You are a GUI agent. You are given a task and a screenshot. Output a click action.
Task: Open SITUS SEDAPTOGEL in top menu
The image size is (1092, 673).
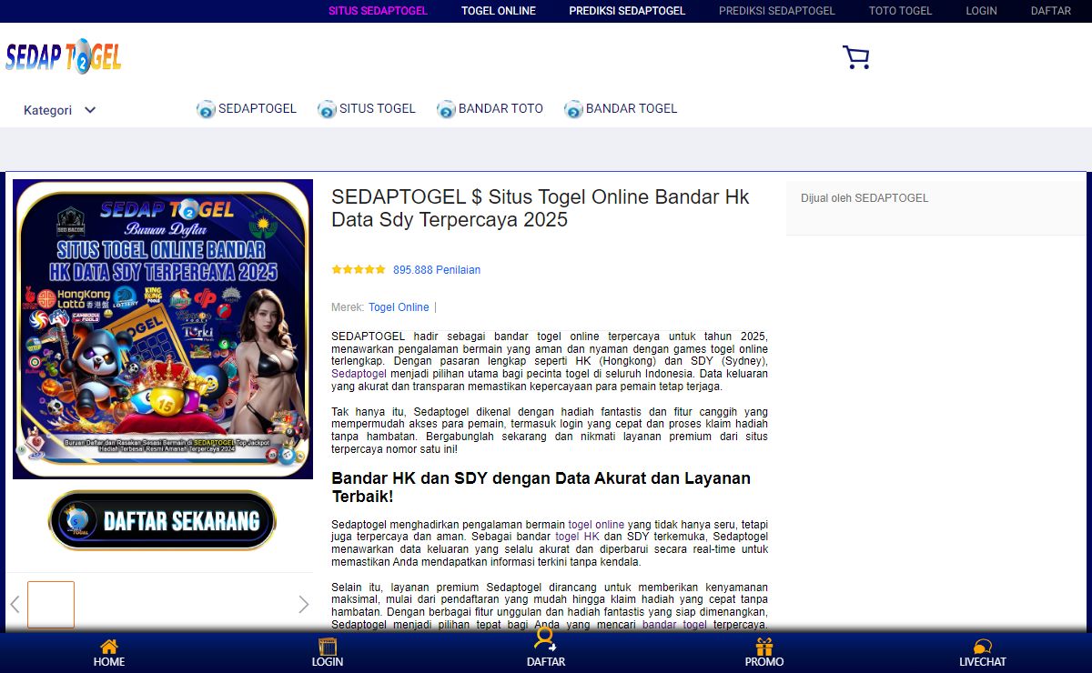pos(378,11)
